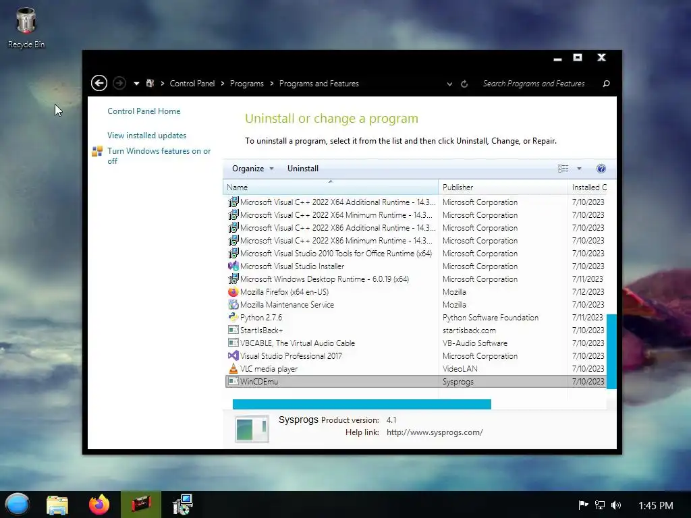Select Programs and Features breadcrumb
Viewport: 691px width, 518px height.
click(x=319, y=83)
